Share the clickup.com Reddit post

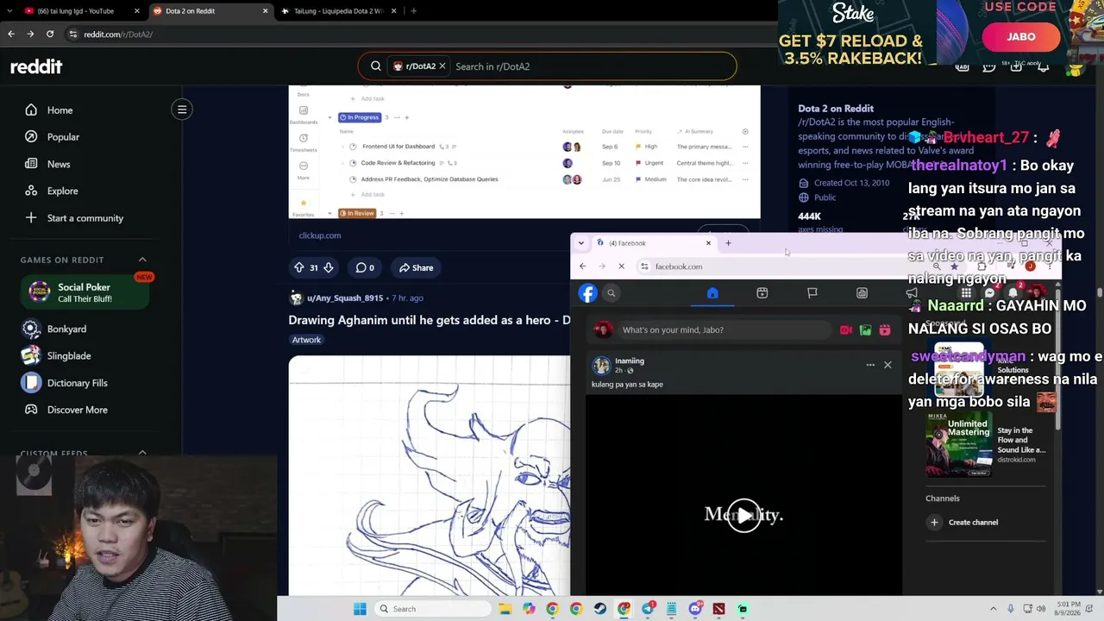[x=416, y=267]
